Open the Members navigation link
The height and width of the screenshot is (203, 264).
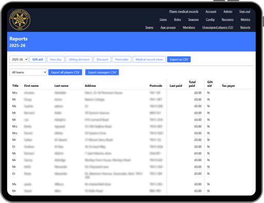pos(189,27)
